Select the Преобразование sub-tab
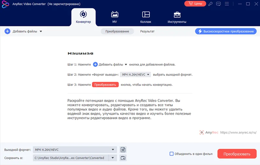260x165 pixels. pyautogui.click(x=117, y=31)
